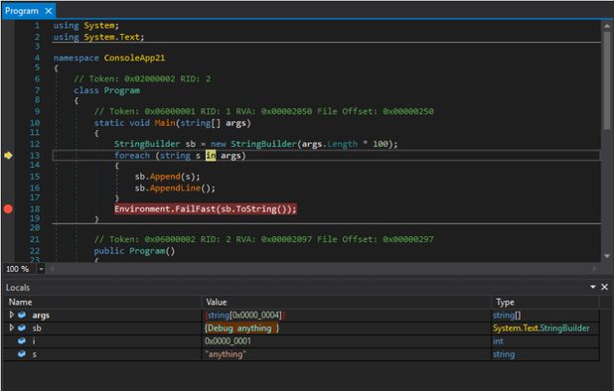Switch to the Program tab
The height and width of the screenshot is (391, 614).
click(x=22, y=11)
